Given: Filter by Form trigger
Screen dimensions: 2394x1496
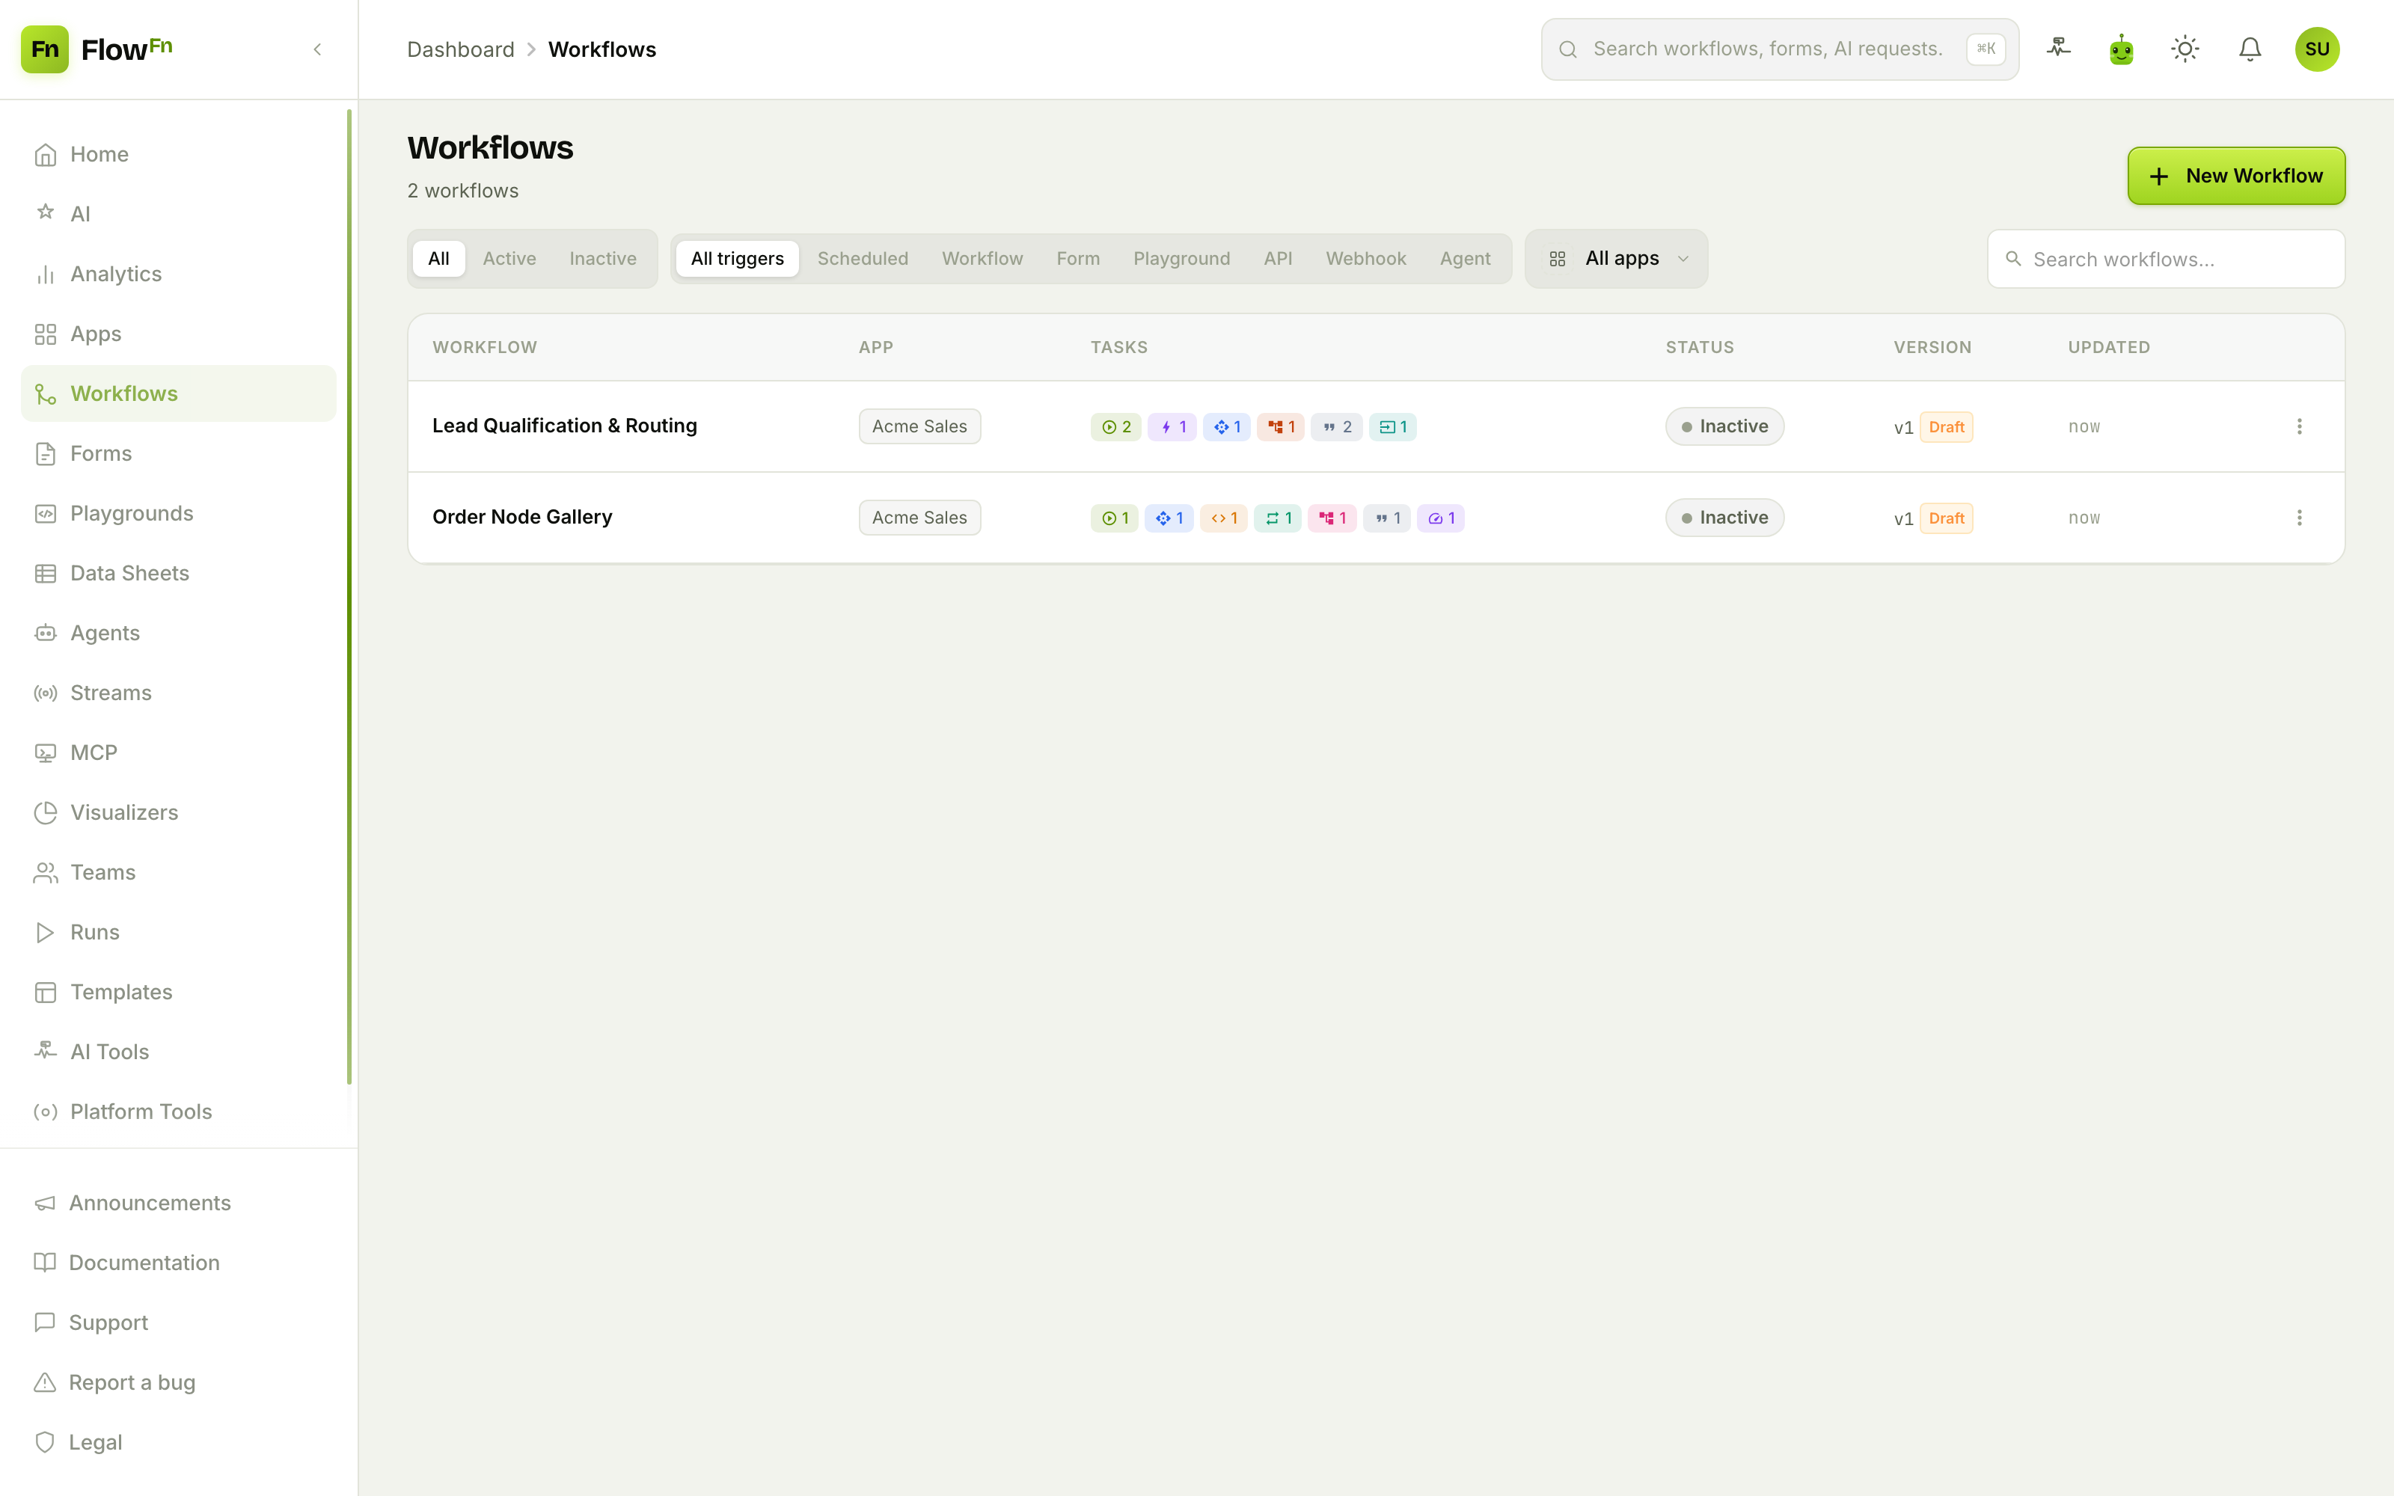Looking at the screenshot, I should (1078, 258).
